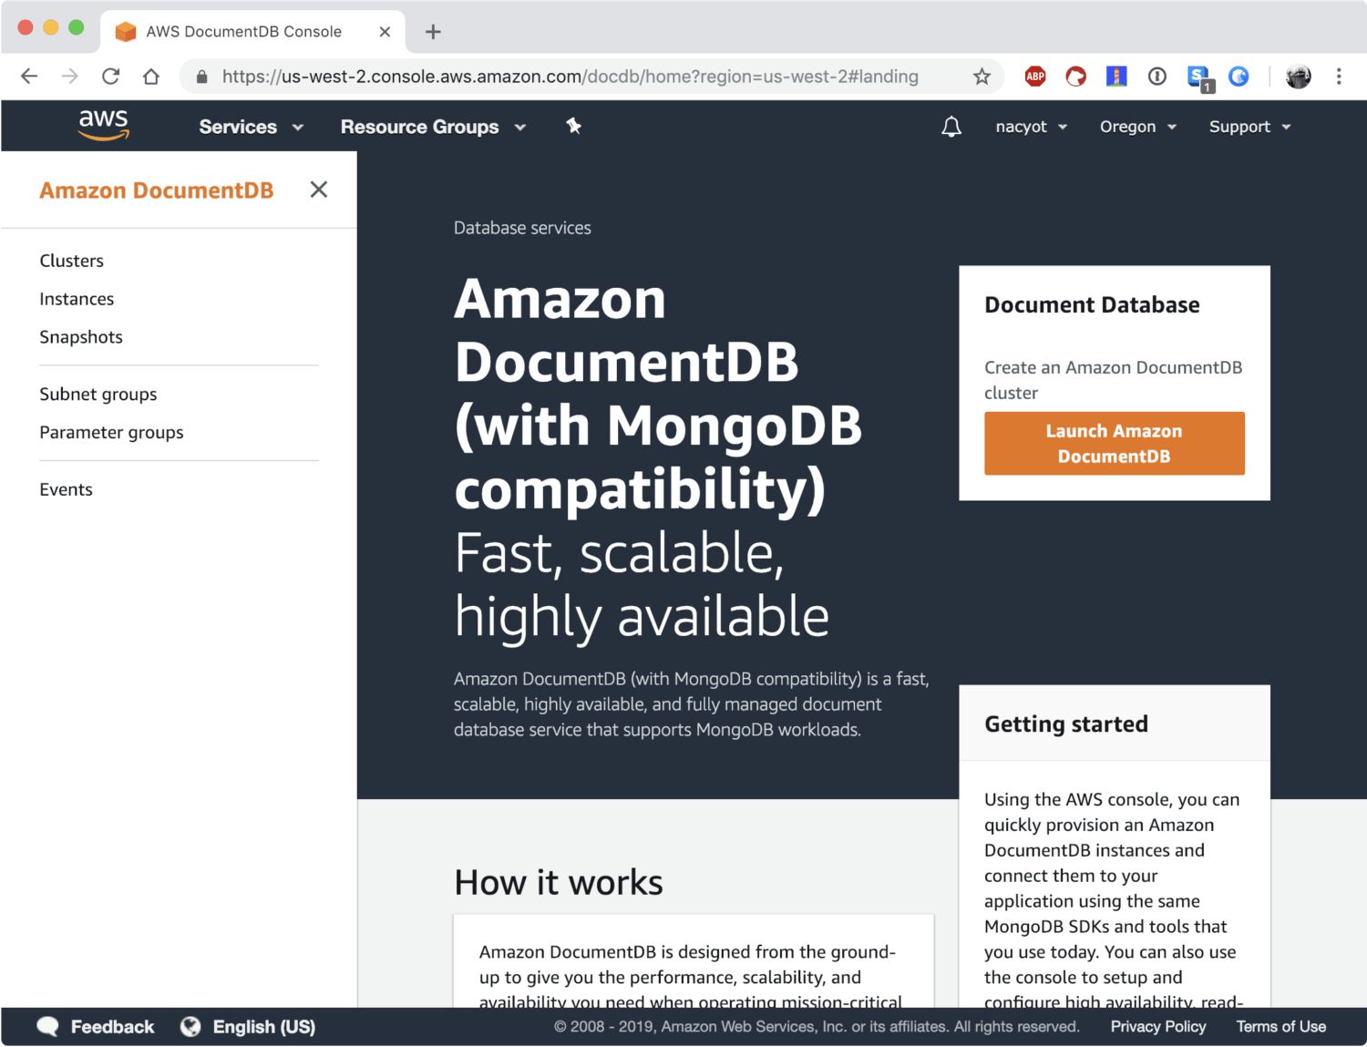Open the notifications bell icon

951,127
